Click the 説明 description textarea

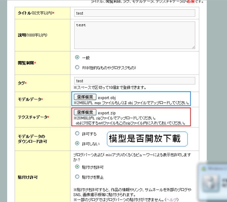(x=134, y=35)
